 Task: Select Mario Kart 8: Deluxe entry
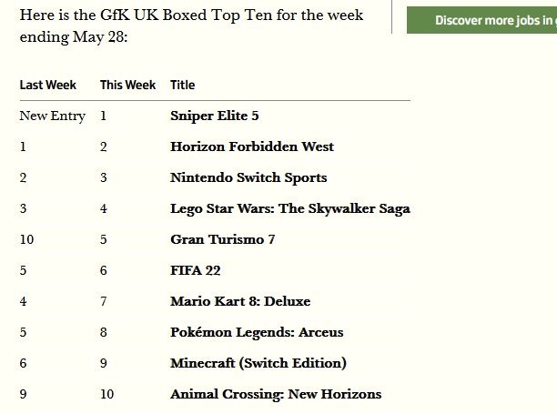pos(240,301)
